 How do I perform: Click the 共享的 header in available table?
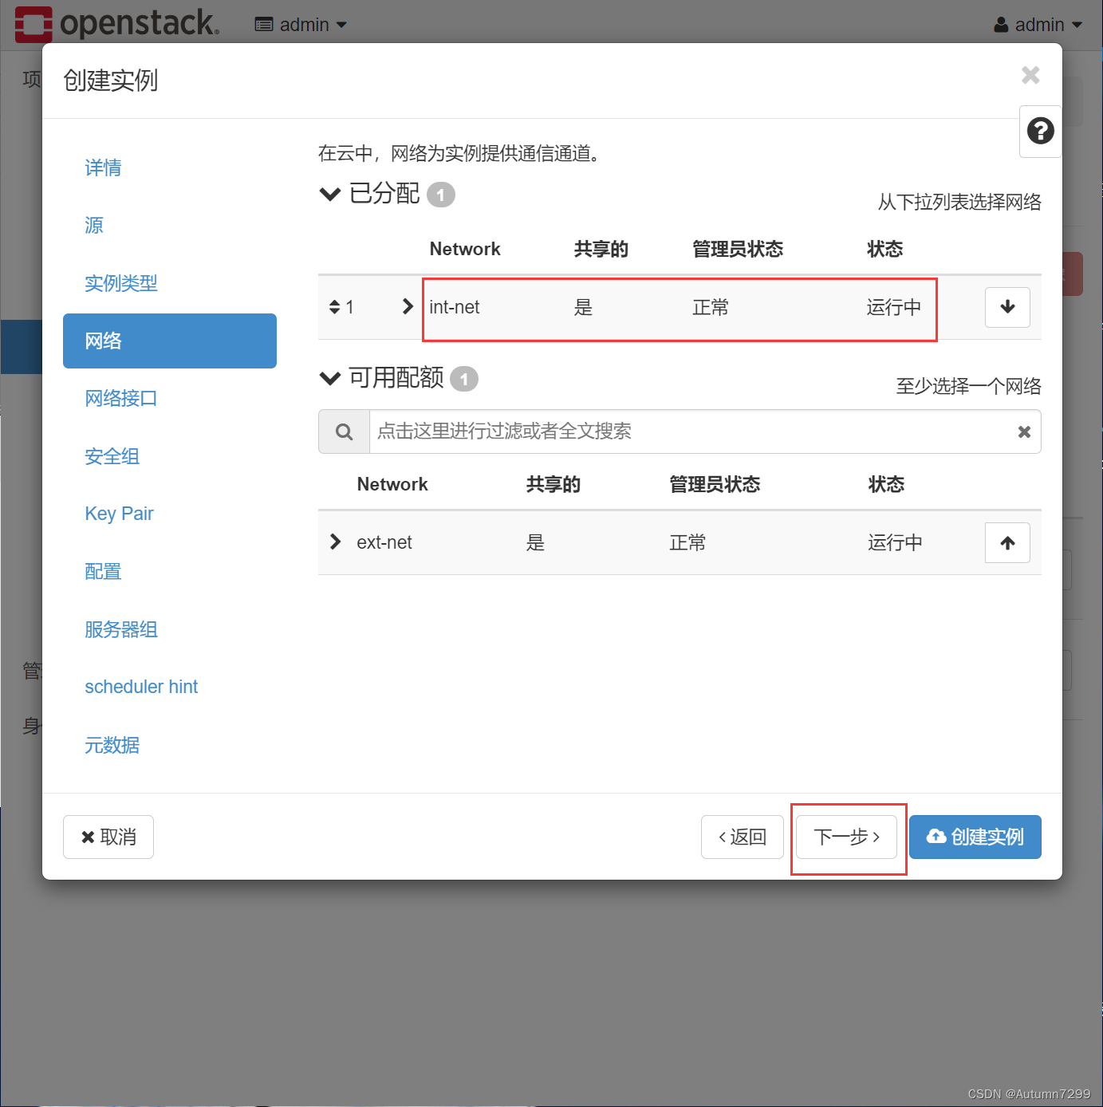tap(553, 484)
